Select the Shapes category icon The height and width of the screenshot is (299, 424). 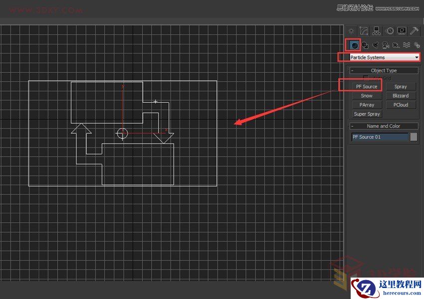tap(365, 45)
